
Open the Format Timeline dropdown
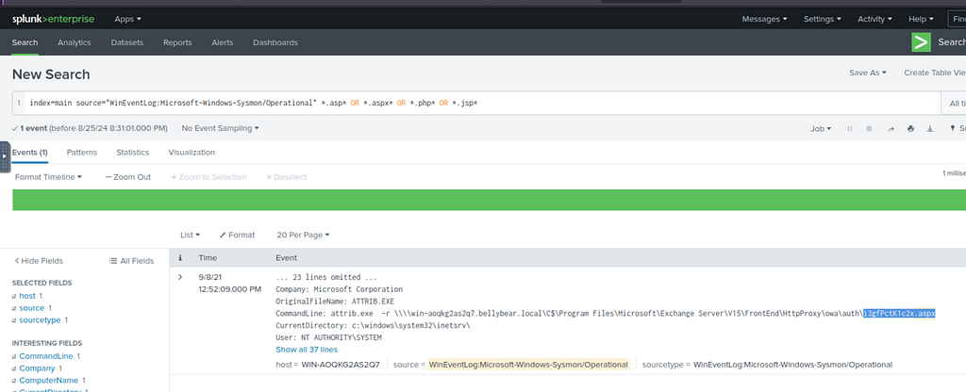[x=49, y=176]
